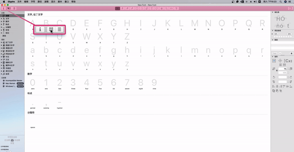
Task: Switch to list view in enlarged callout
Action: coord(59,30)
